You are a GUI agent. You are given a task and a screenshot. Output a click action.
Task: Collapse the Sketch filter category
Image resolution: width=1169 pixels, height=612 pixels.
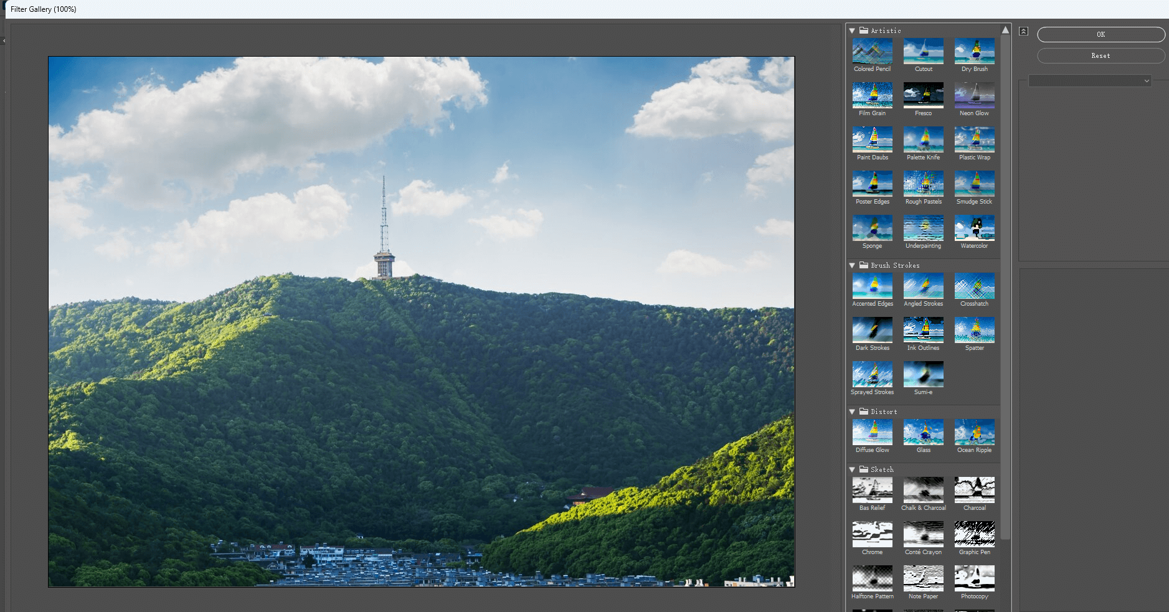pos(853,469)
